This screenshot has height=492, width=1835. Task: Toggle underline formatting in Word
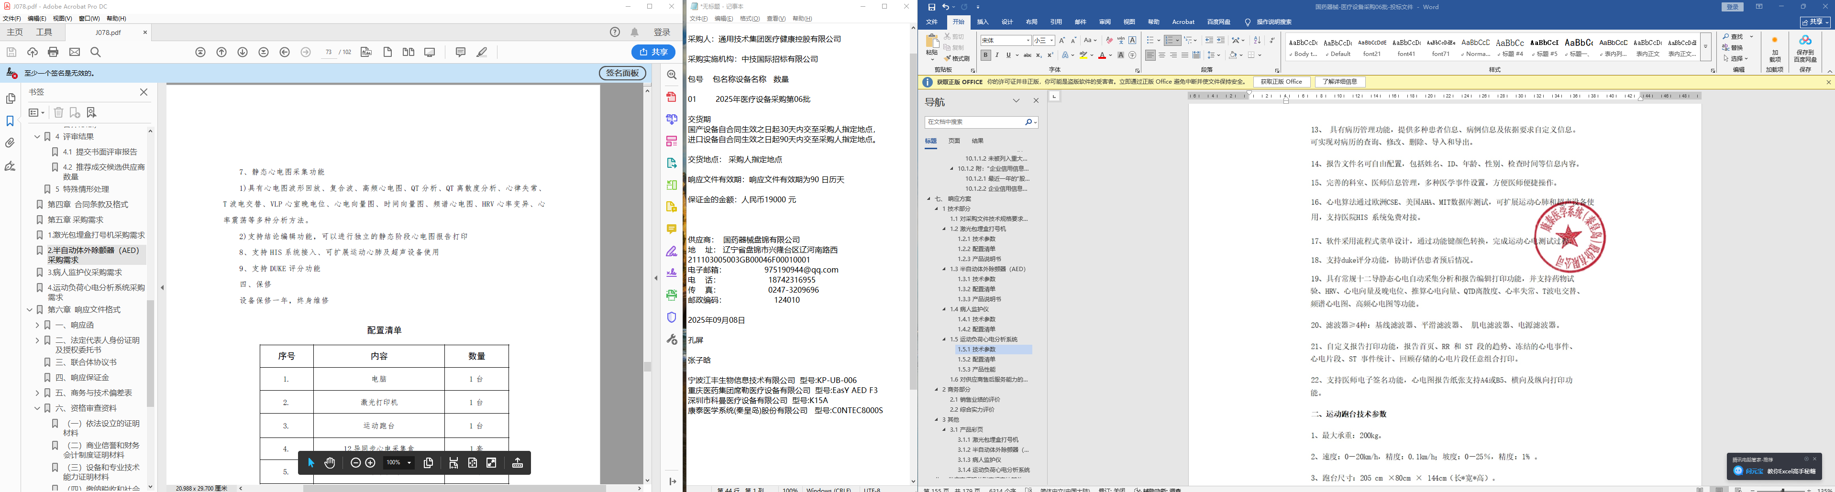pyautogui.click(x=1008, y=55)
